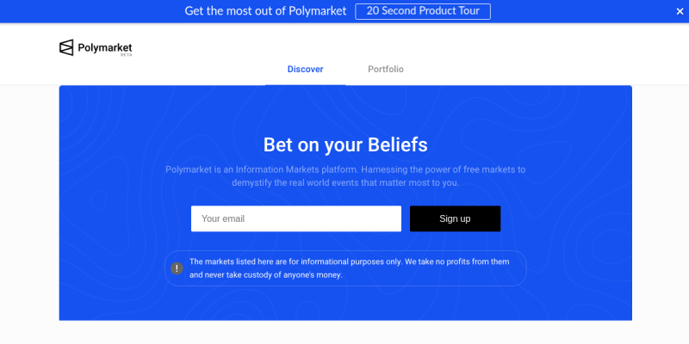689x344 pixels.
Task: Click the "demystify the real world events" line
Action: [344, 183]
